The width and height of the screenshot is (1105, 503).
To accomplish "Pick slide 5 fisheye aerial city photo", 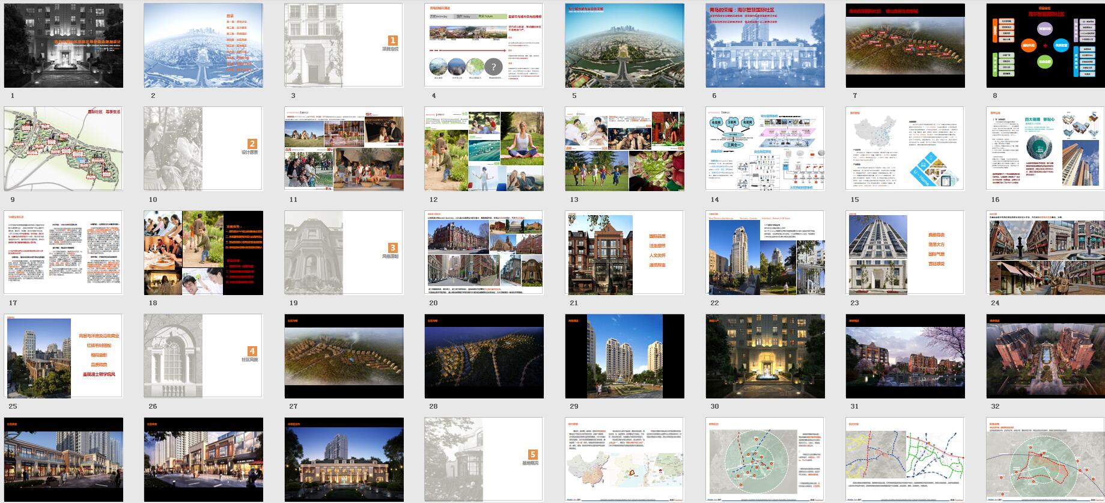I will (624, 46).
